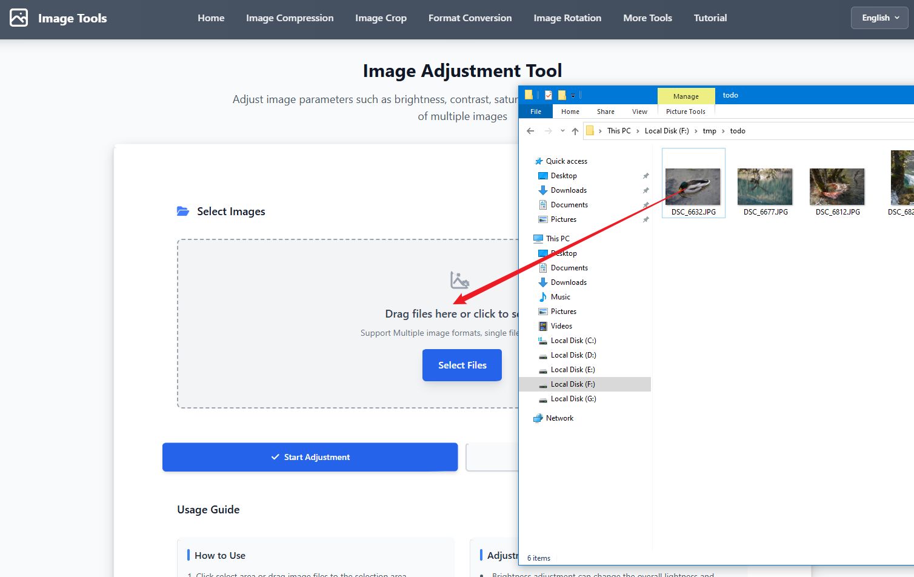
Task: Click tmp in the address bar path
Action: 709,131
